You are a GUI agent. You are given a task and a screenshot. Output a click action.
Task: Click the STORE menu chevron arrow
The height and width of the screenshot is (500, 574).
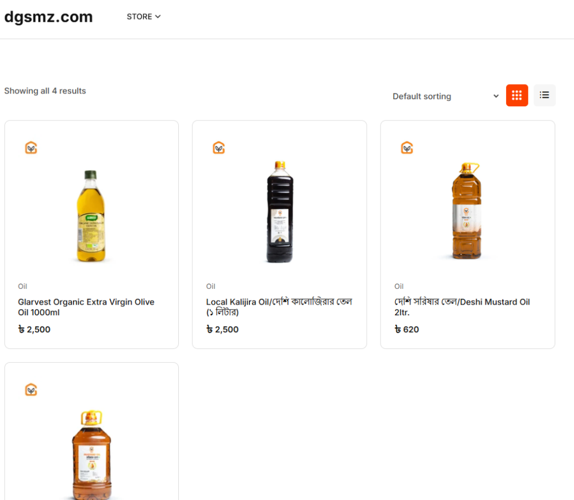(158, 17)
